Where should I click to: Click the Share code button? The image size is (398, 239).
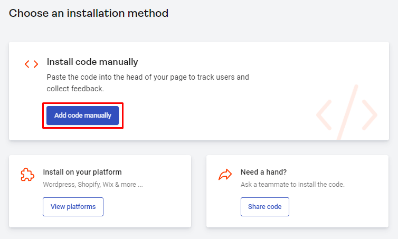click(265, 207)
